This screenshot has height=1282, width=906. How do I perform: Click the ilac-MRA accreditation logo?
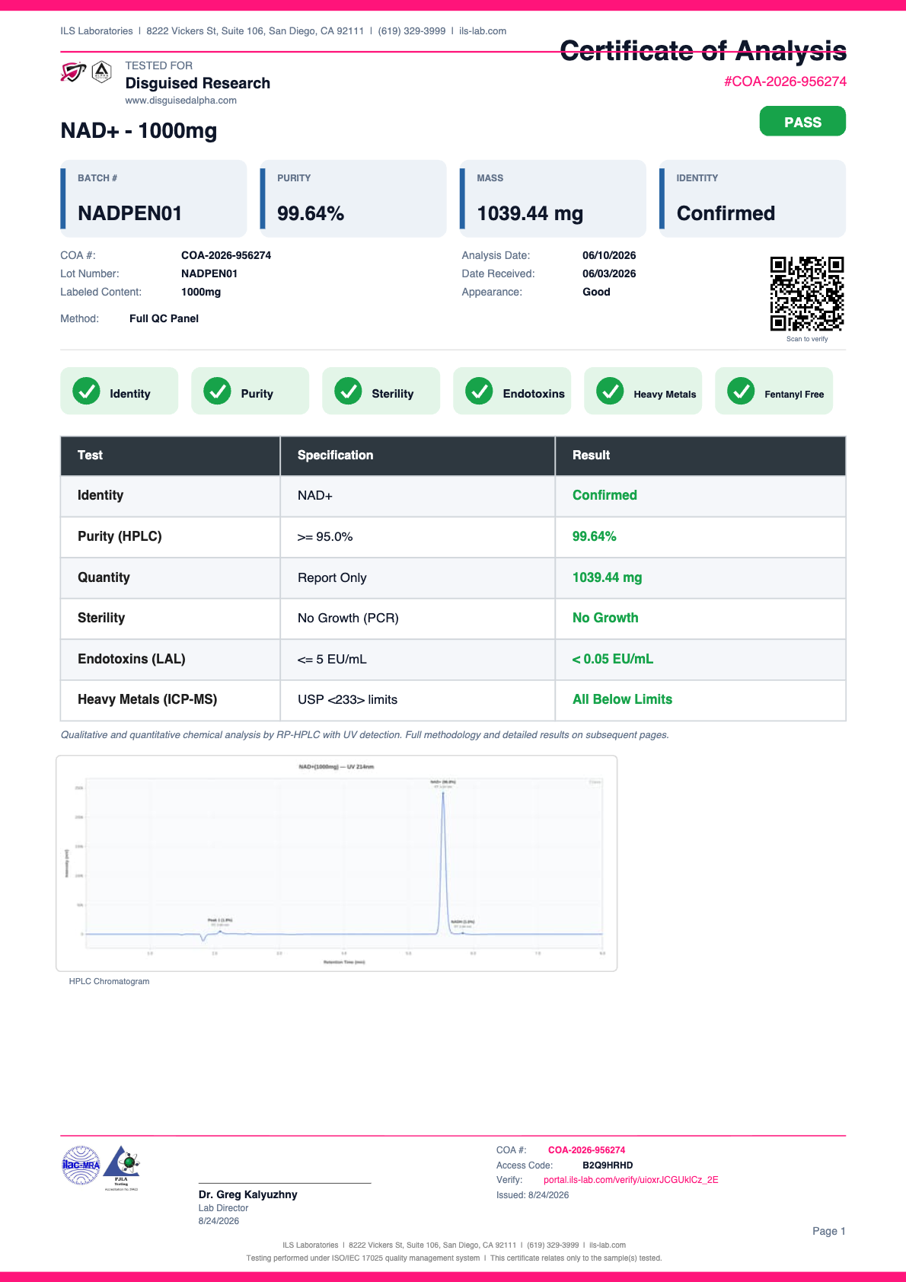point(81,1165)
